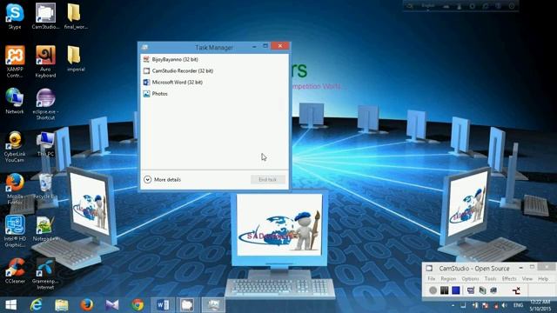Maximize the Task Manager window
The height and width of the screenshot is (313, 557).
(265, 46)
